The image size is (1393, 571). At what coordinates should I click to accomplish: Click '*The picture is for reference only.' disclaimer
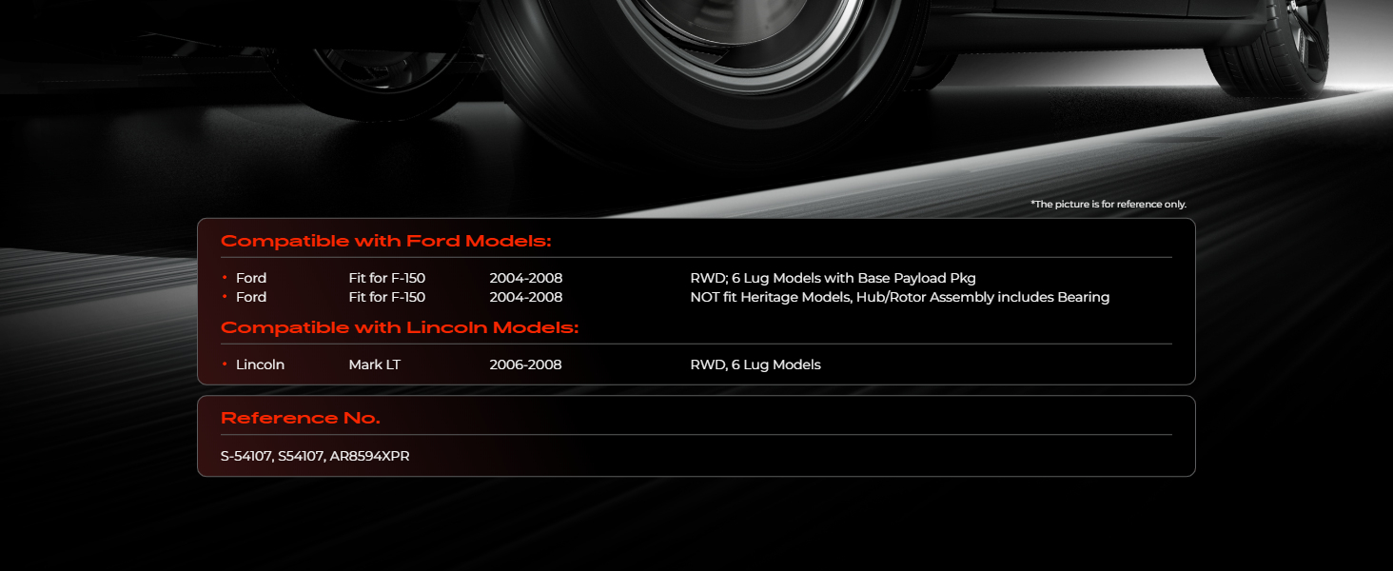pyautogui.click(x=1109, y=205)
